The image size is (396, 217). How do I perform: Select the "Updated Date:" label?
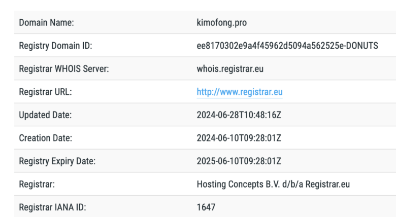pos(45,115)
